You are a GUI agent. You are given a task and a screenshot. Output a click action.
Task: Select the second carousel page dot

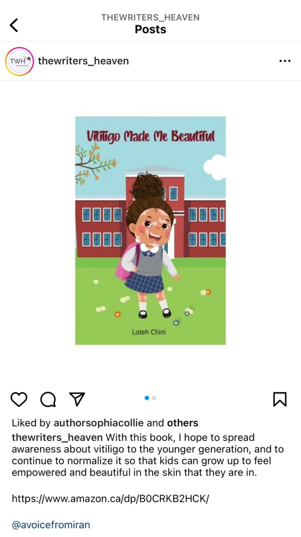point(154,398)
